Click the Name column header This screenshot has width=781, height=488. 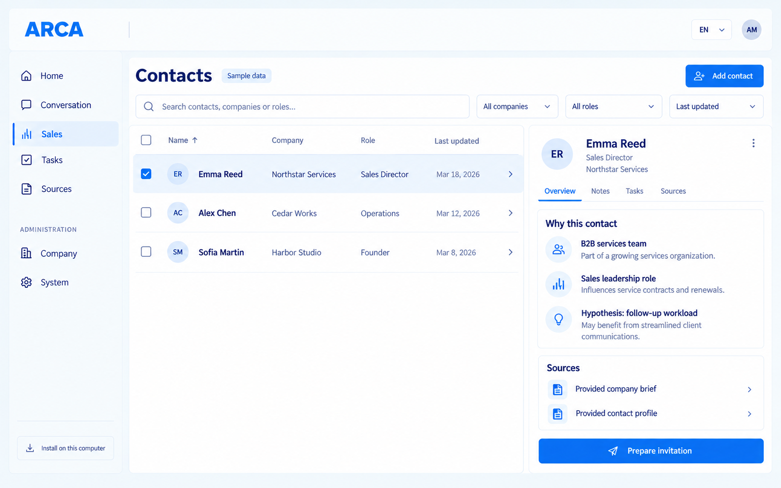tap(178, 140)
